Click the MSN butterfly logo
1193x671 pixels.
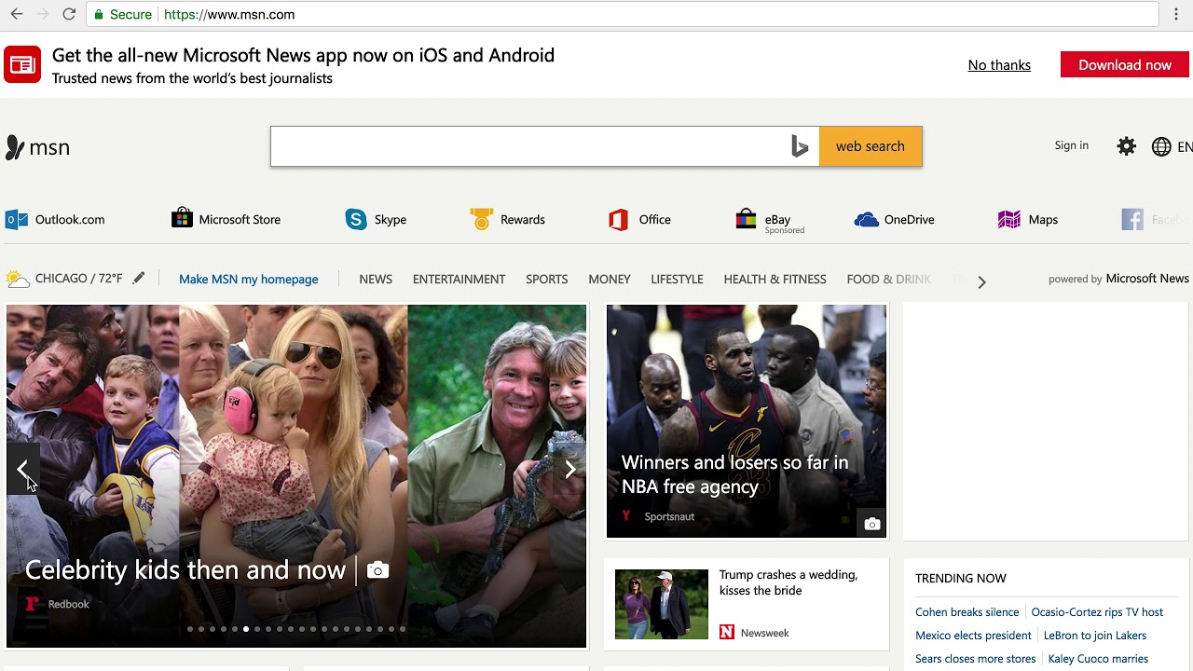tap(14, 147)
